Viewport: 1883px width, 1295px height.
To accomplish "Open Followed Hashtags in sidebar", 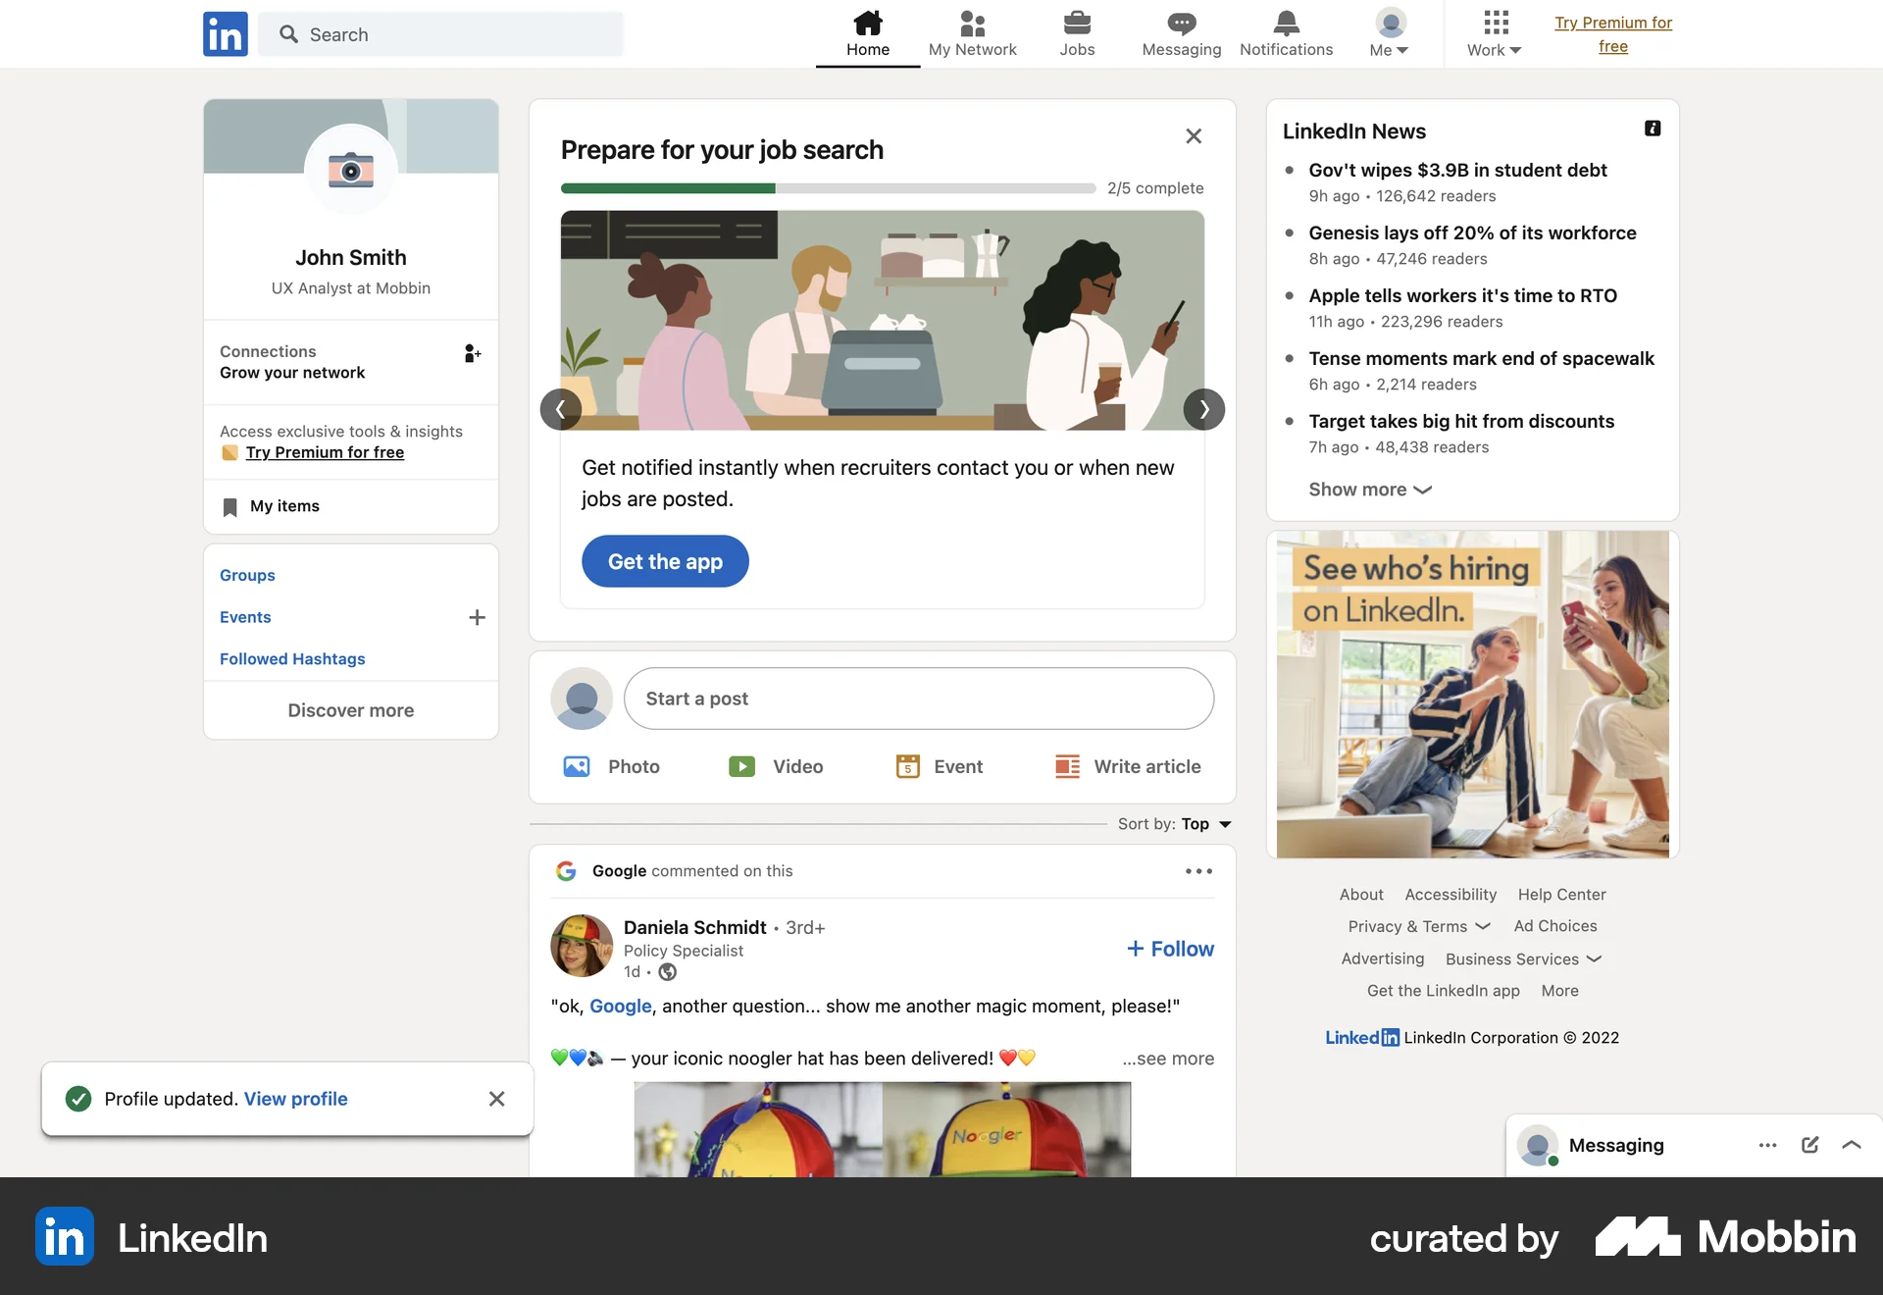I will 291,658.
